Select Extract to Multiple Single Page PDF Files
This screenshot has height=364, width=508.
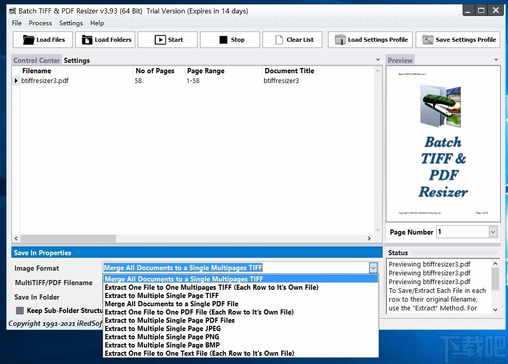pos(241,320)
